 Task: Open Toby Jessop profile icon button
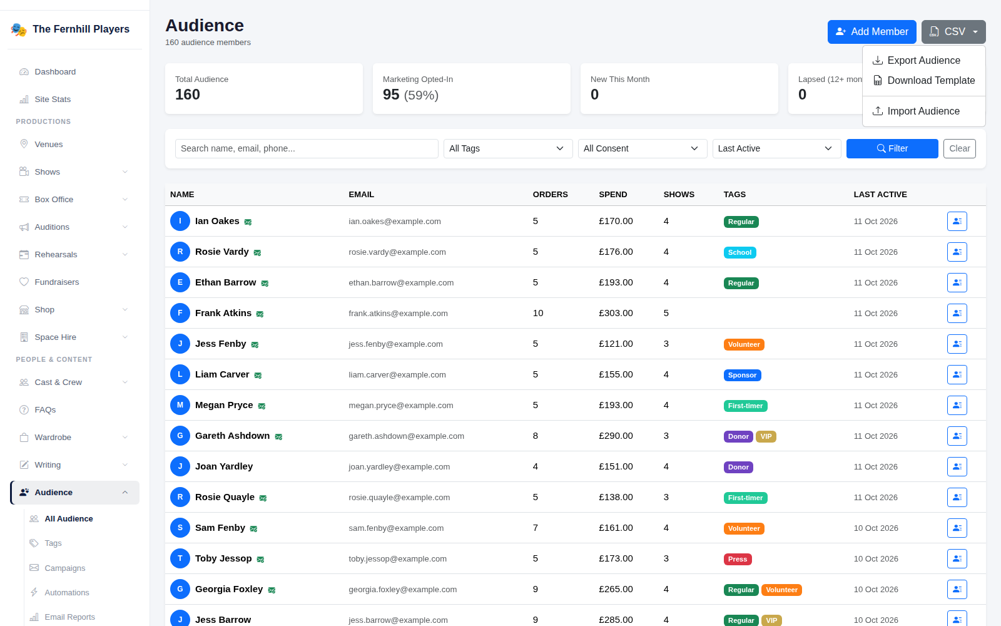click(x=957, y=558)
